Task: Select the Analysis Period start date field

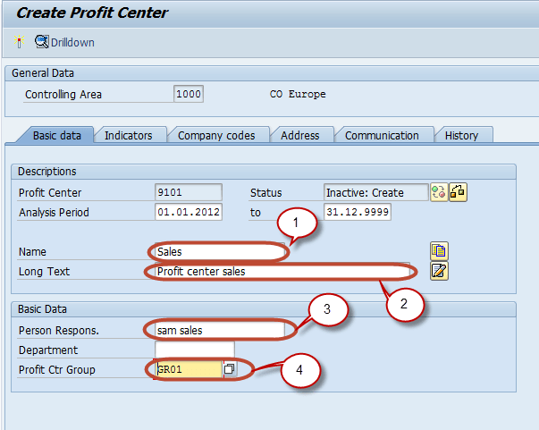Action: pos(188,212)
